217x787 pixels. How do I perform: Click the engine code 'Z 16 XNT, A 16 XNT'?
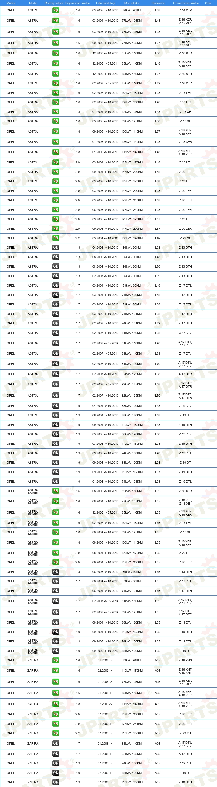(185, 671)
